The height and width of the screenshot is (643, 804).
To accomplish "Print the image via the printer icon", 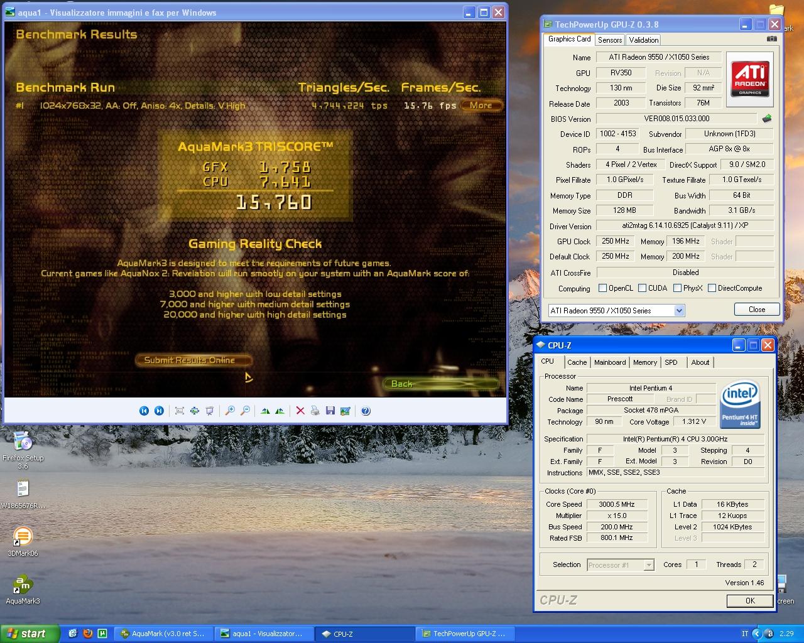I will (x=315, y=411).
